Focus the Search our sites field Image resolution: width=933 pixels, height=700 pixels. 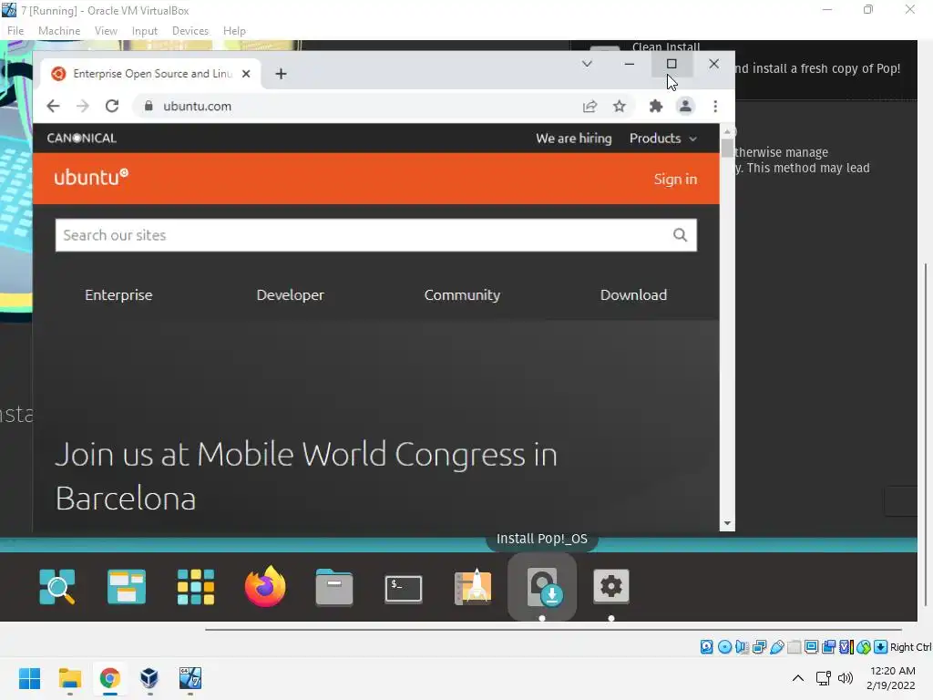tap(376, 235)
